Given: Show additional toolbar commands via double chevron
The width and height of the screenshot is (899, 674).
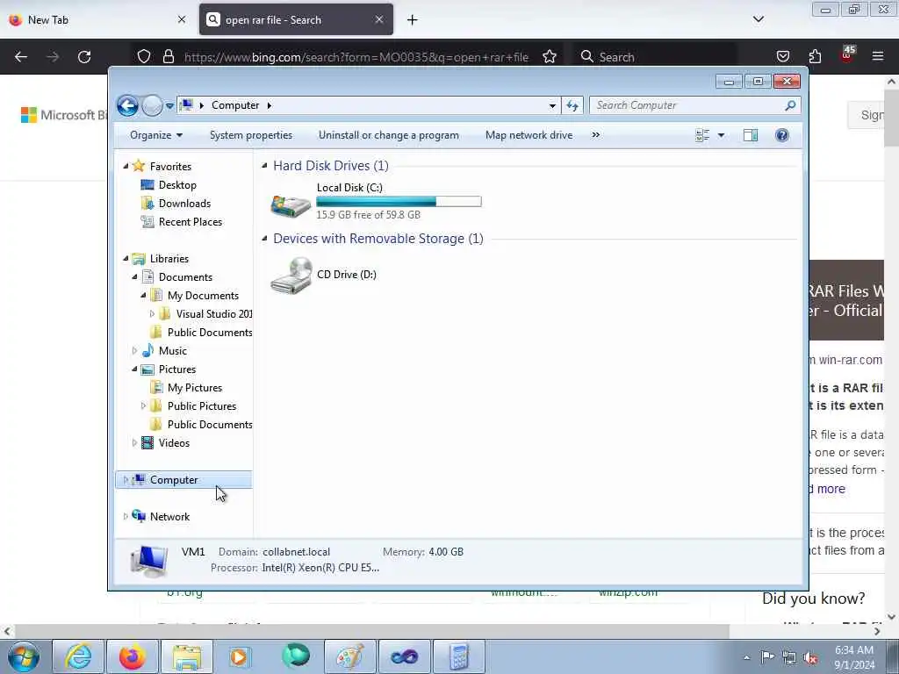Looking at the screenshot, I should [596, 135].
